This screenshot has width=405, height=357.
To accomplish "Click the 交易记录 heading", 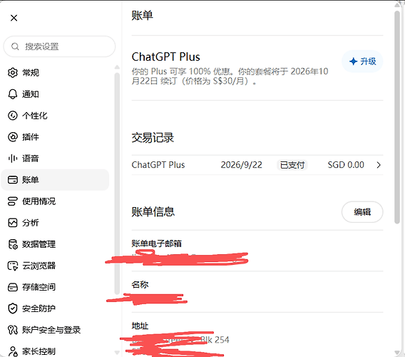I will 153,138.
